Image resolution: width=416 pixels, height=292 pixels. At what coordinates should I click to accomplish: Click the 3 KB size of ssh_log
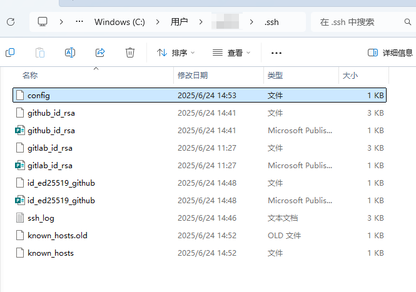click(375, 218)
